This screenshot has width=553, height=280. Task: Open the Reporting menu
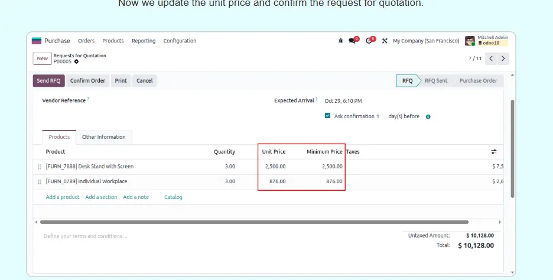pos(144,41)
